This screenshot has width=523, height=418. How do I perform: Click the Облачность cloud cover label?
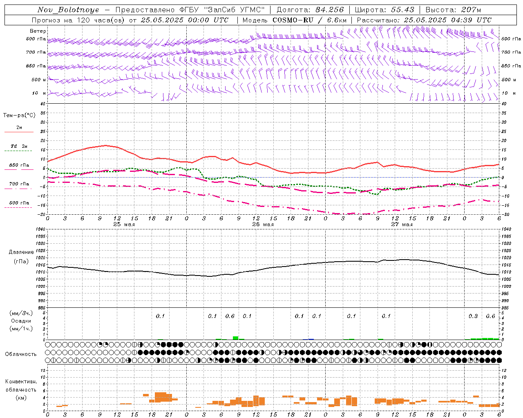coord(21,354)
